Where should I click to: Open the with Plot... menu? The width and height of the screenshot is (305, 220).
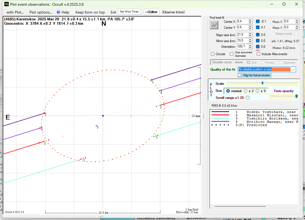click(15, 12)
